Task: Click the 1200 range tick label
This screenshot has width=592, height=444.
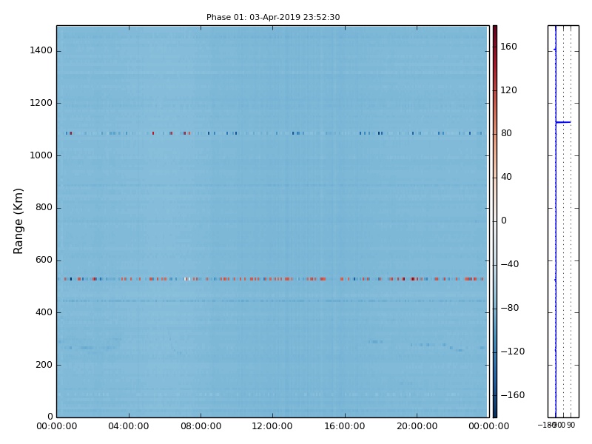Action: [x=41, y=103]
